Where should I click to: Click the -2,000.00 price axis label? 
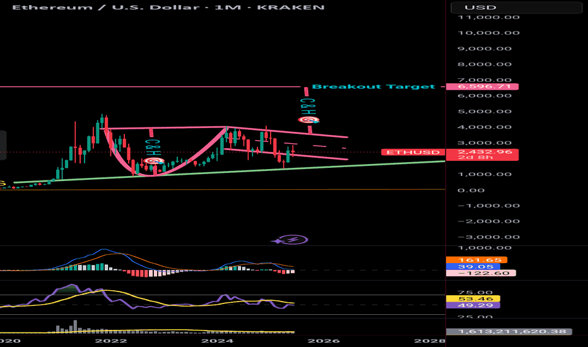click(x=488, y=221)
